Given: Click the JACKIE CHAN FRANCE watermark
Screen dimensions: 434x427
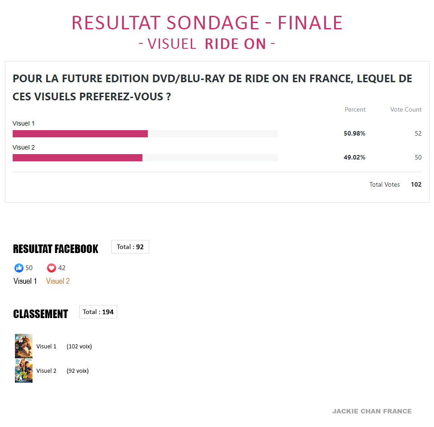Looking at the screenshot, I should 372,411.
